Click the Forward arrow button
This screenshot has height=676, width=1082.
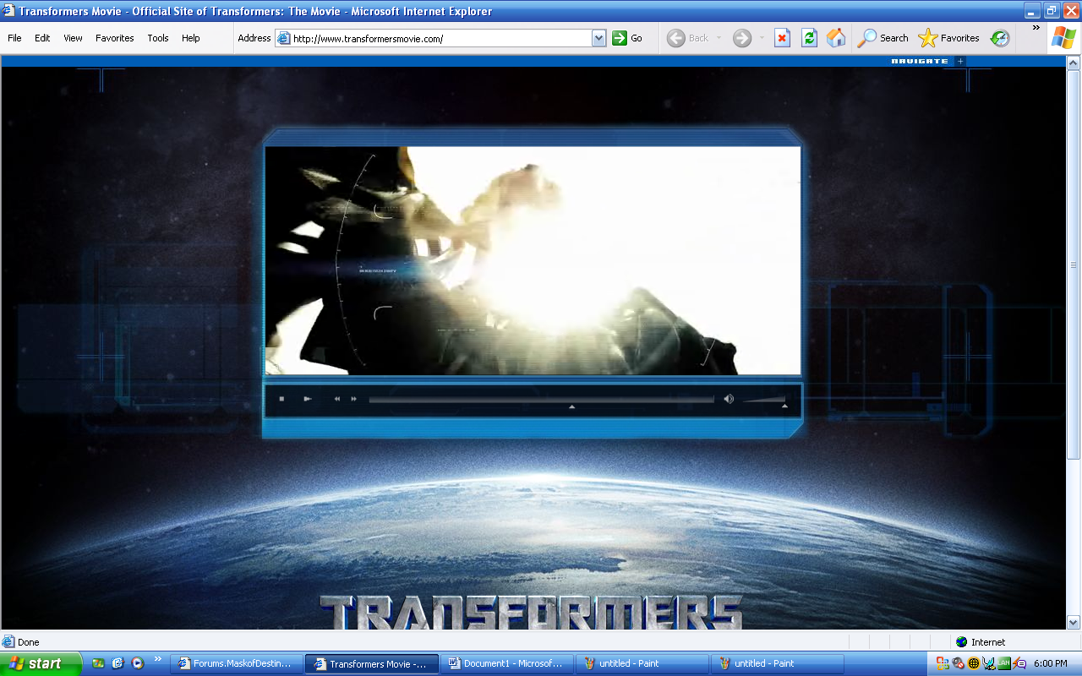(x=742, y=38)
